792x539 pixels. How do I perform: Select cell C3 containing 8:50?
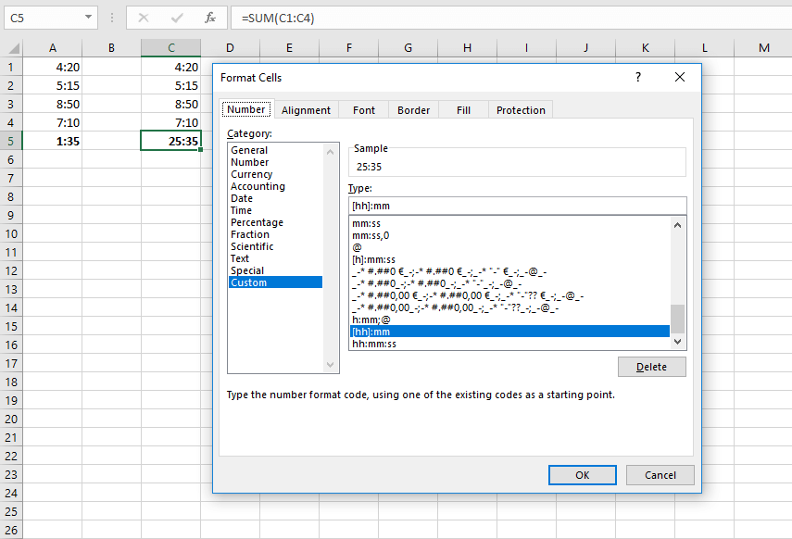coord(170,104)
